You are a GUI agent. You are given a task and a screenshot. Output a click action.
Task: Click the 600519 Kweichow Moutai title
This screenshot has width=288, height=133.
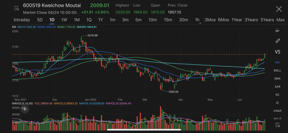point(52,5)
